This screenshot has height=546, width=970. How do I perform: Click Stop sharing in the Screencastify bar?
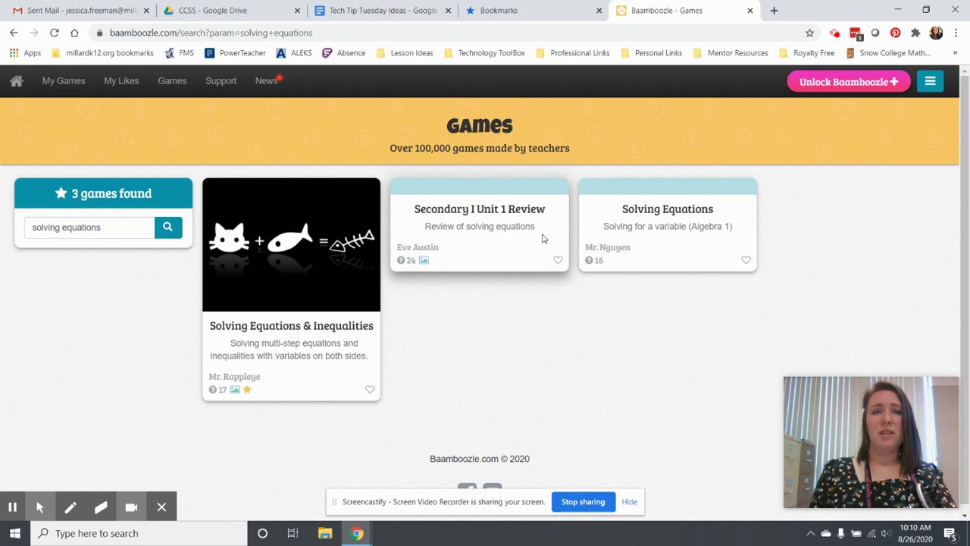click(583, 502)
